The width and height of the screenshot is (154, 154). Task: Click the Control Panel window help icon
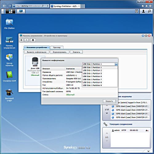(143, 36)
